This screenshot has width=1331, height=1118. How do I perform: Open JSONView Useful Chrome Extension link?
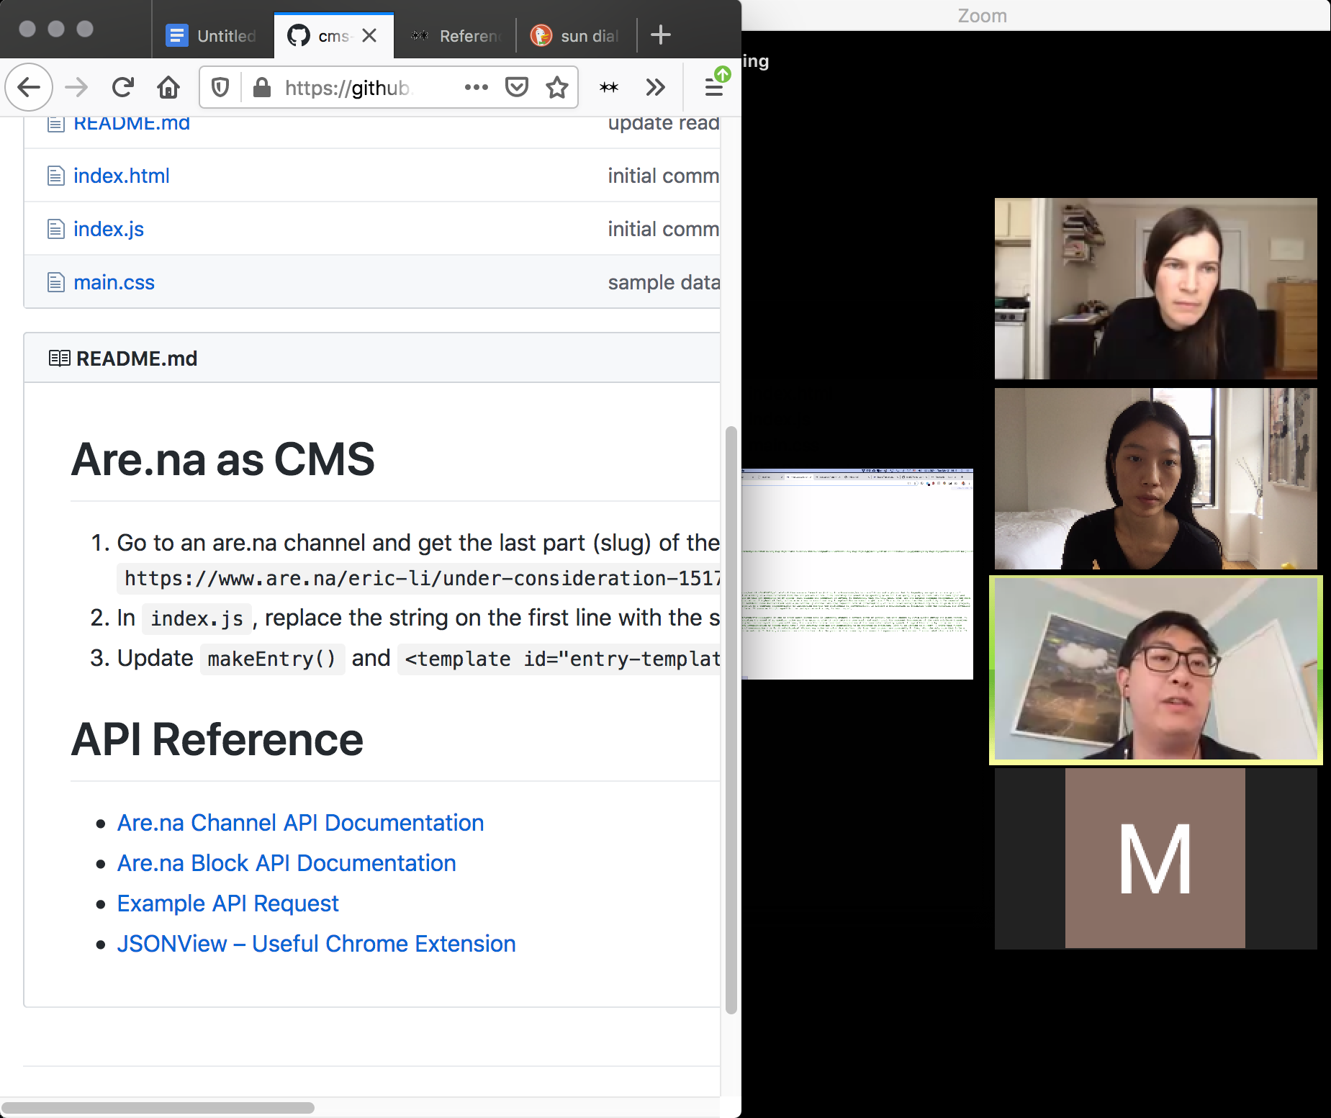click(316, 944)
